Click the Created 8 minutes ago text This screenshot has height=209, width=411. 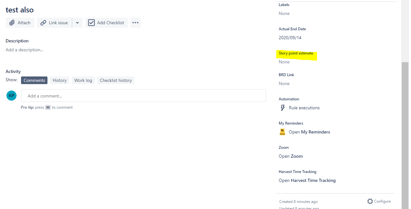(x=299, y=202)
